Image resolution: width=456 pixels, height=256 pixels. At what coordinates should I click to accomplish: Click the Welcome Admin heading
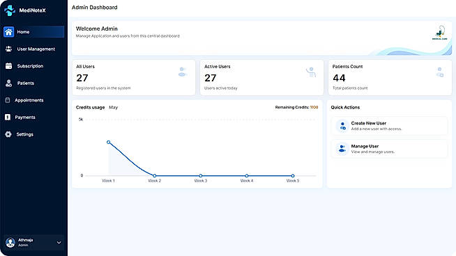pyautogui.click(x=97, y=29)
